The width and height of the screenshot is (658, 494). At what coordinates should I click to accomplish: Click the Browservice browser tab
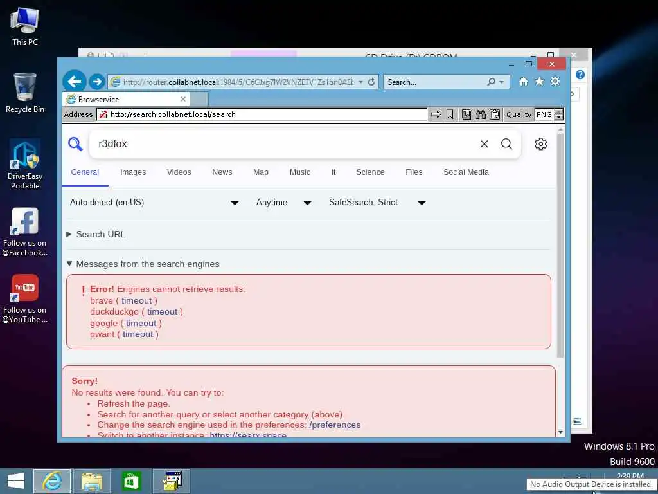tap(126, 100)
